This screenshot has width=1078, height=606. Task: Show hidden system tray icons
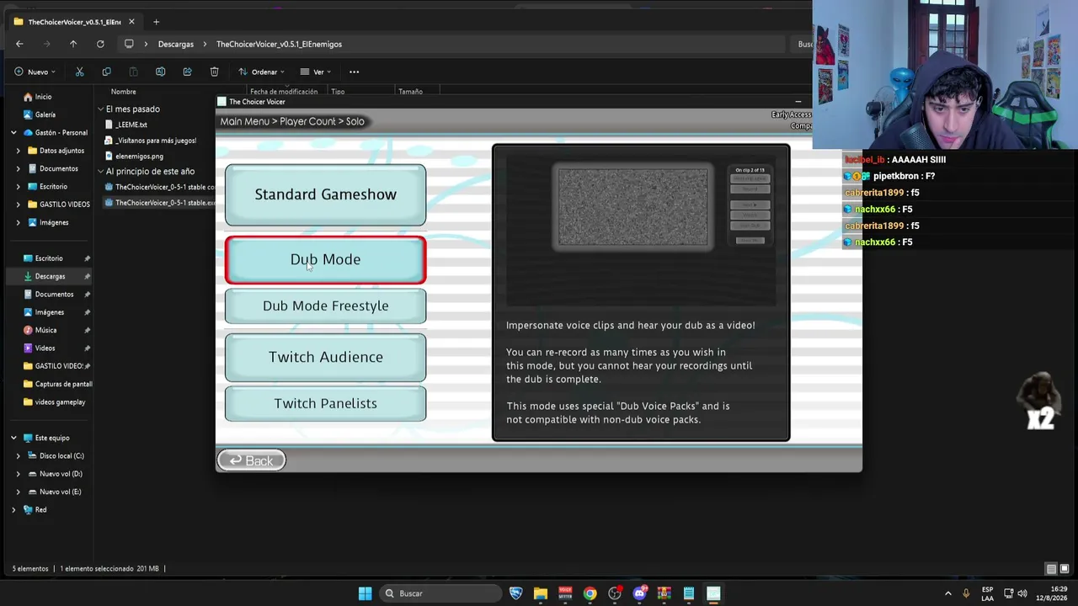tap(947, 593)
